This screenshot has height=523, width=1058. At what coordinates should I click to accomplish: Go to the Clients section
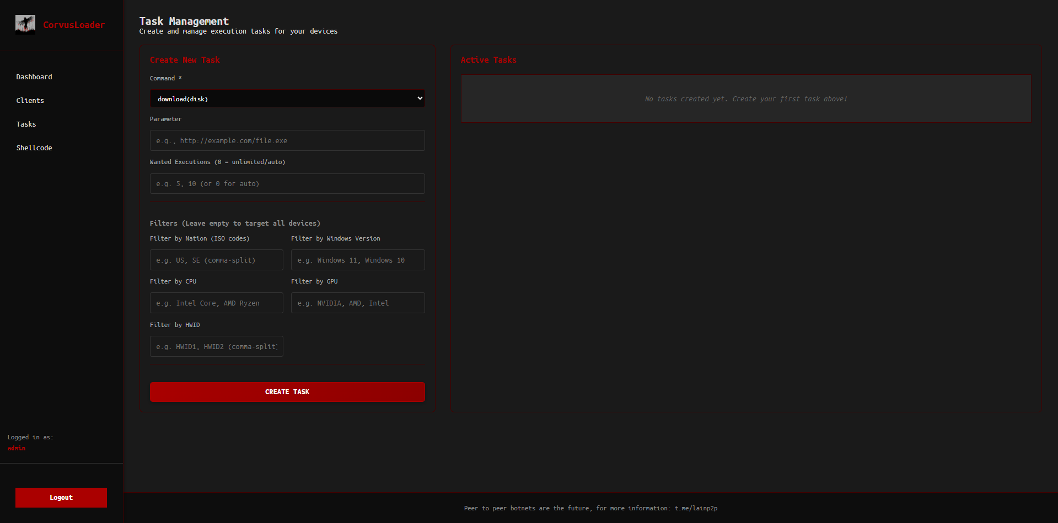pos(30,101)
